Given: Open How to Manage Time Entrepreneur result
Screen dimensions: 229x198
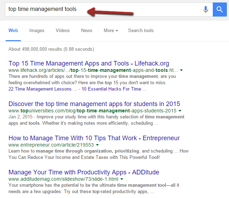Looking at the screenshot, I should point(94,138).
